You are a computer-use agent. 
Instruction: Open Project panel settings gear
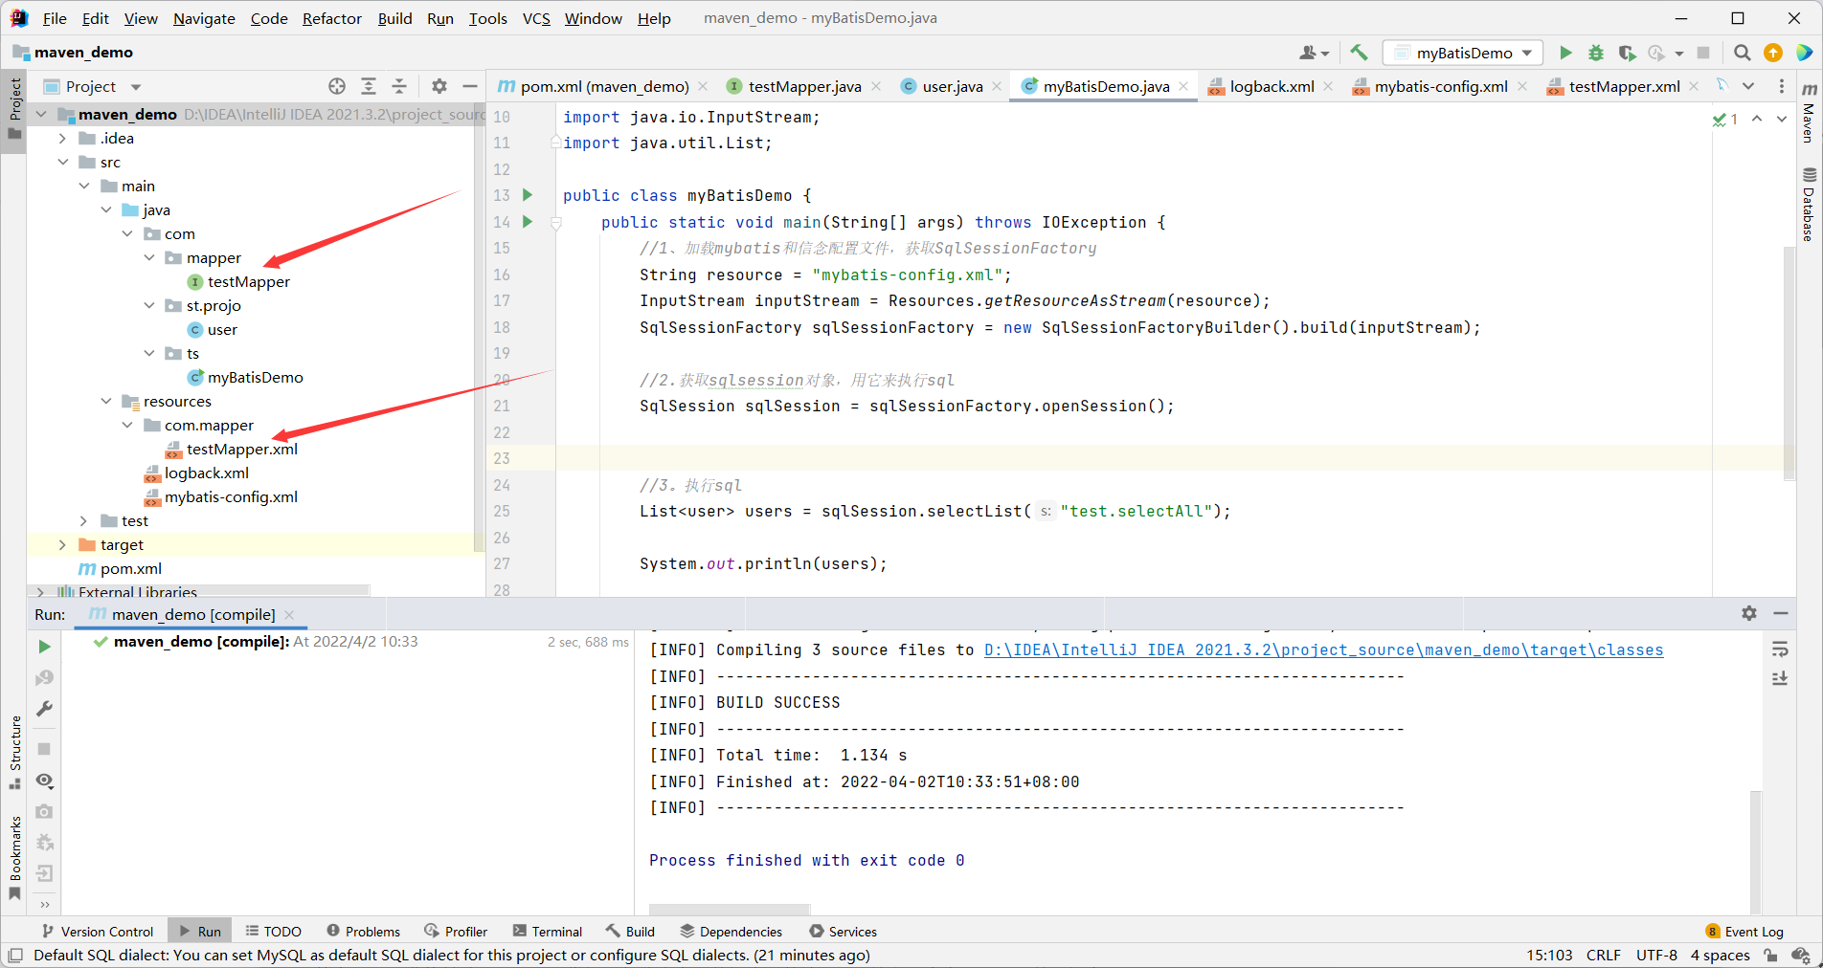coord(439,86)
